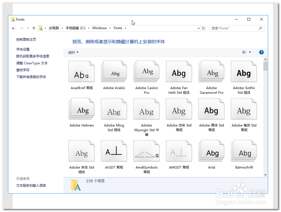The height and width of the screenshot is (212, 281).
Task: Expand chevron after 本地磁盘 (C:) in path
Action: pos(89,28)
